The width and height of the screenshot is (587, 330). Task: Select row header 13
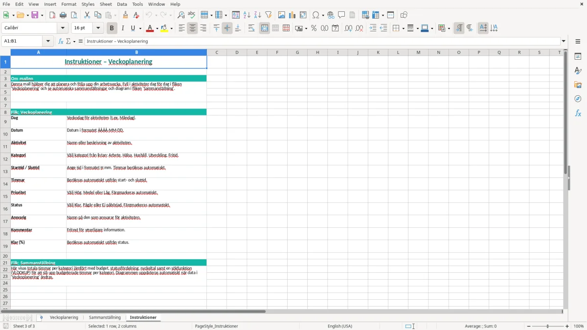tap(5, 172)
